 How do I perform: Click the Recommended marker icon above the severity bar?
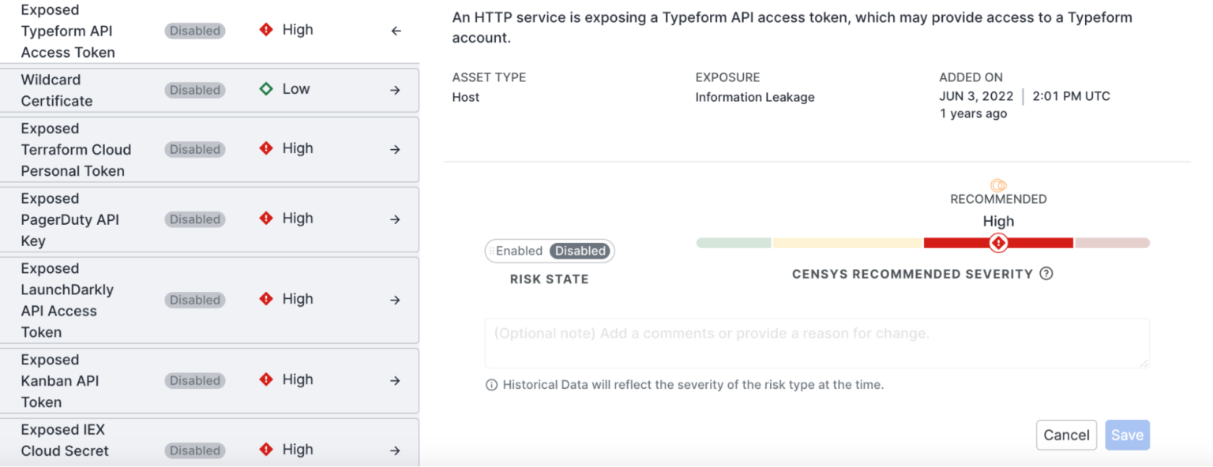pos(997,187)
